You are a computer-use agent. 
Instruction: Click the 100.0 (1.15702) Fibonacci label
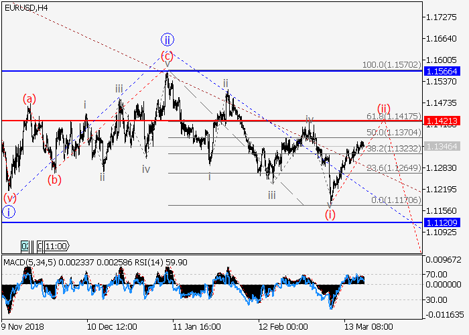[x=391, y=64]
